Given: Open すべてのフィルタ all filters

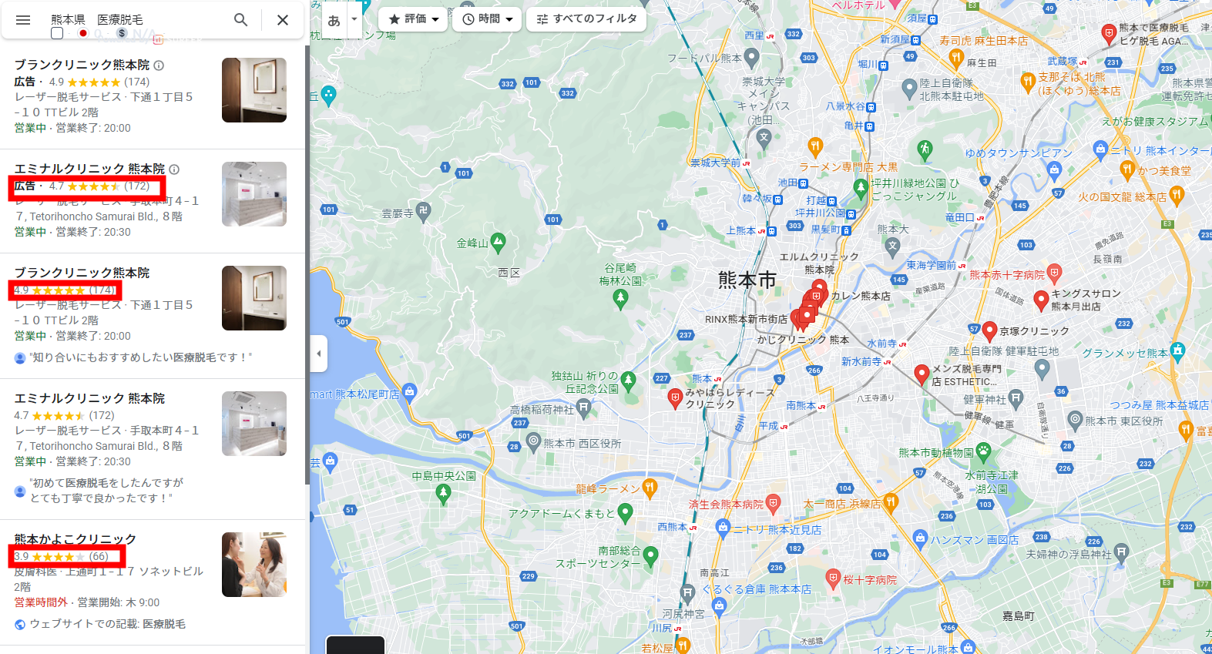Looking at the screenshot, I should pos(586,19).
